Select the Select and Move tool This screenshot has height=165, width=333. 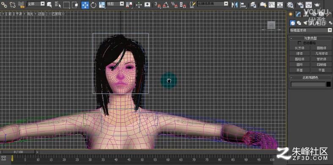click(x=85, y=5)
